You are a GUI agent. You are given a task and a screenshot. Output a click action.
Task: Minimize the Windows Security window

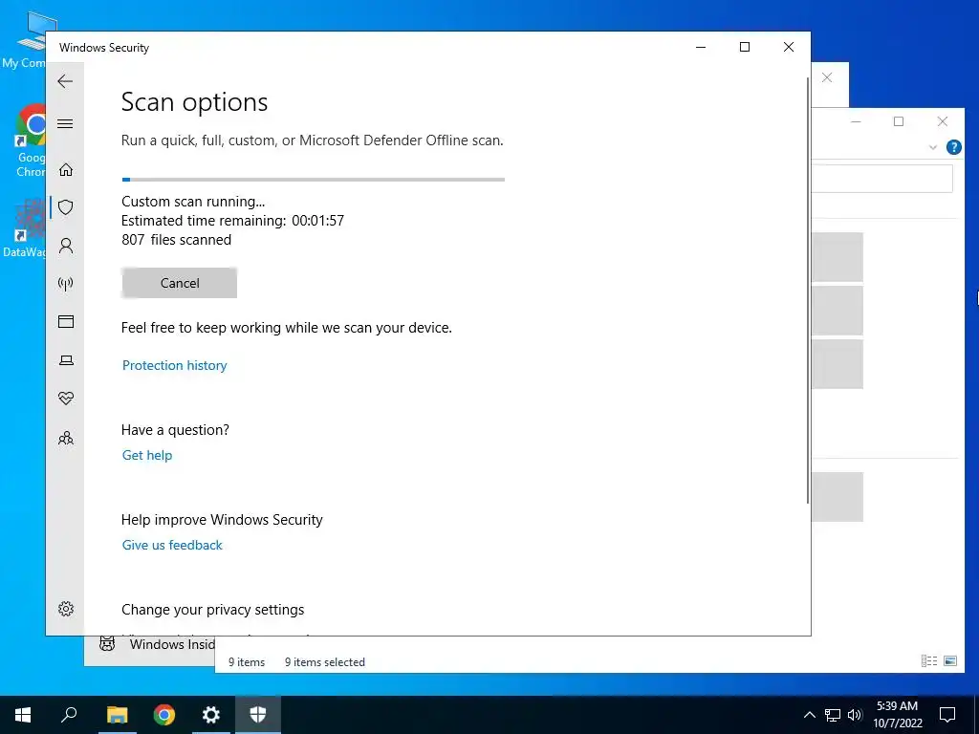(701, 47)
